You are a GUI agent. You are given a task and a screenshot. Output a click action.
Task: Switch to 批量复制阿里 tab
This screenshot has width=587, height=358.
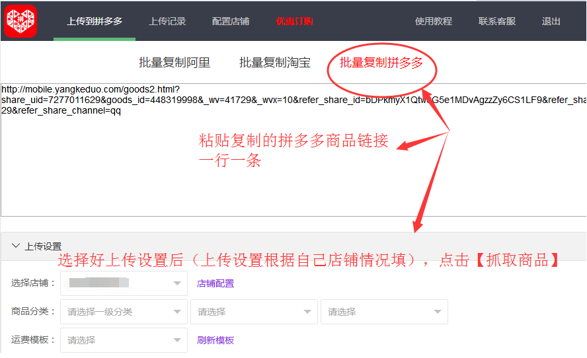[x=175, y=63]
